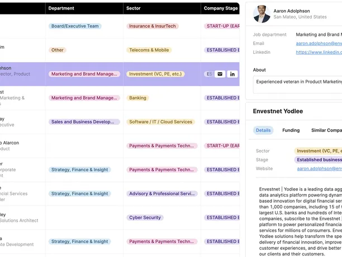Click START-UP stage tag in Insurance row
Screen dimensions: 342x257
222,26
